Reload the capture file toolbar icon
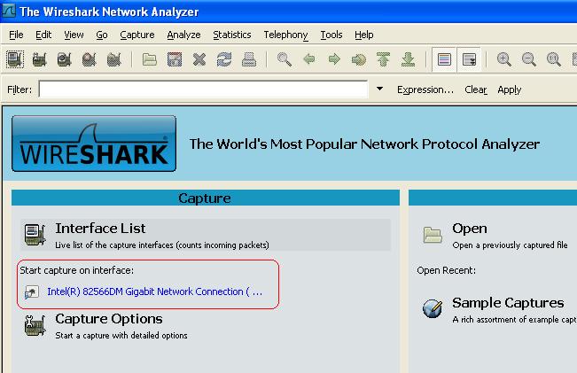The width and height of the screenshot is (577, 373). (x=223, y=59)
